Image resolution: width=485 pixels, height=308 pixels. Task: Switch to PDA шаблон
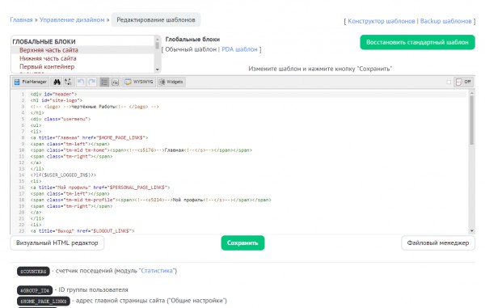pos(239,49)
